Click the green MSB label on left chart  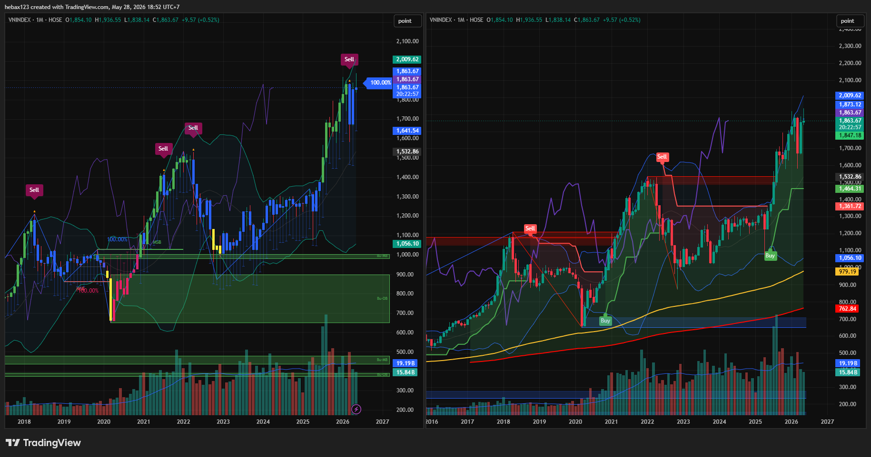pos(157,242)
